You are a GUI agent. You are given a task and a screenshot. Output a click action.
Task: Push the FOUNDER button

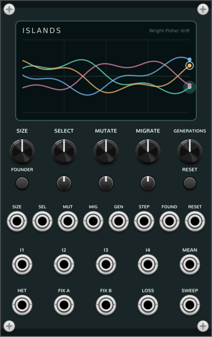coord(22,183)
